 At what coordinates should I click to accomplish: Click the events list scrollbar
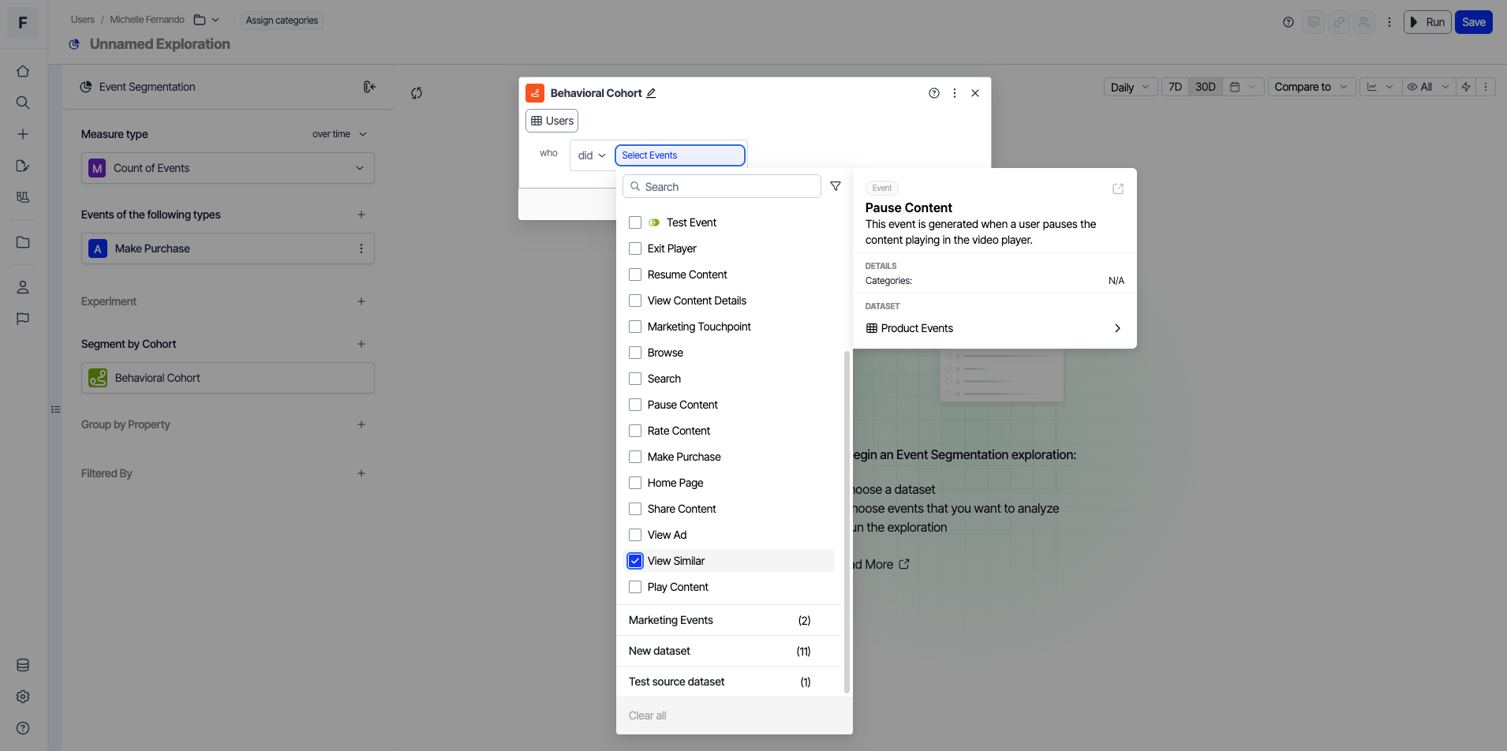pos(847,521)
